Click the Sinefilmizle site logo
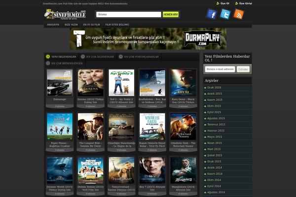Image resolution: width=296 pixels, height=197 pixels. [65, 14]
